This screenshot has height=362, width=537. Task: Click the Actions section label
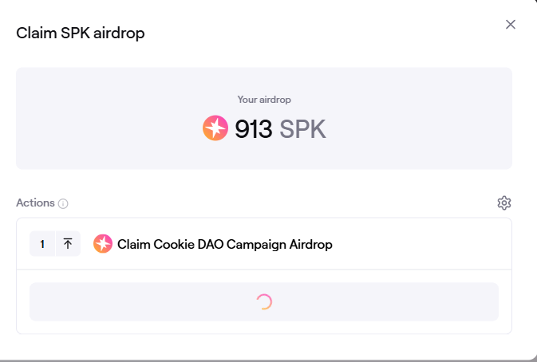35,203
